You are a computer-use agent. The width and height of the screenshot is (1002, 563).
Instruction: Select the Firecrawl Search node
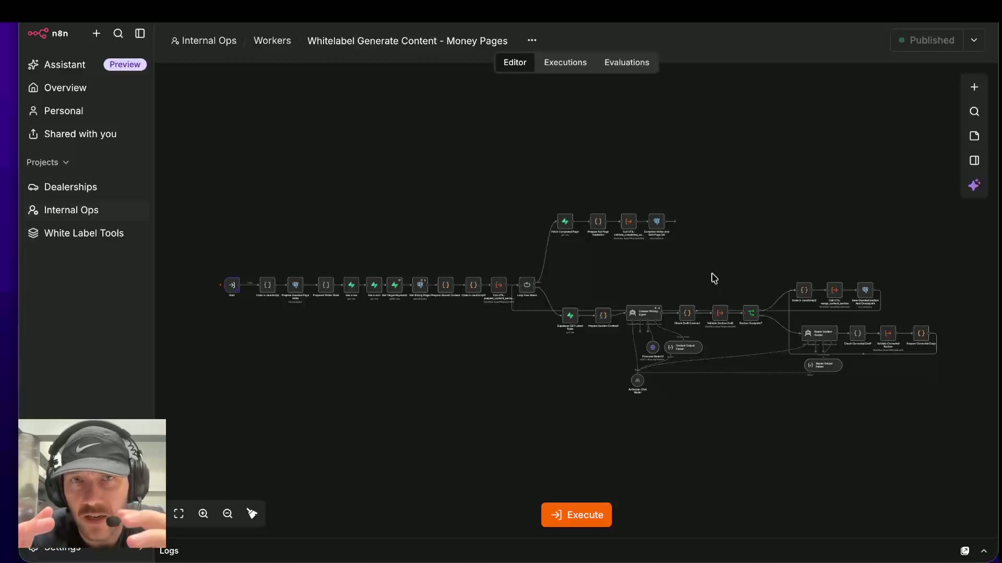tap(653, 347)
